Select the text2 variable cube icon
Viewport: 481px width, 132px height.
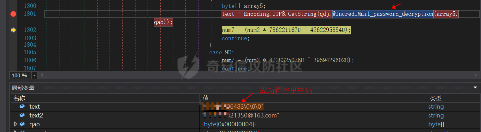tap(22, 116)
